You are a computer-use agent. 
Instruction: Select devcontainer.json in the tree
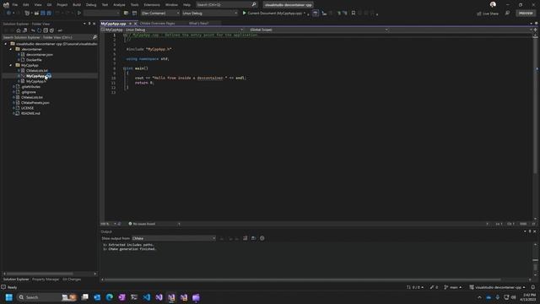click(x=40, y=54)
